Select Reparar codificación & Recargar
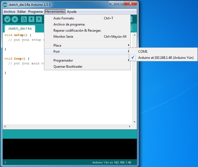Image resolution: width=198 pixels, height=167 pixels. click(88, 31)
